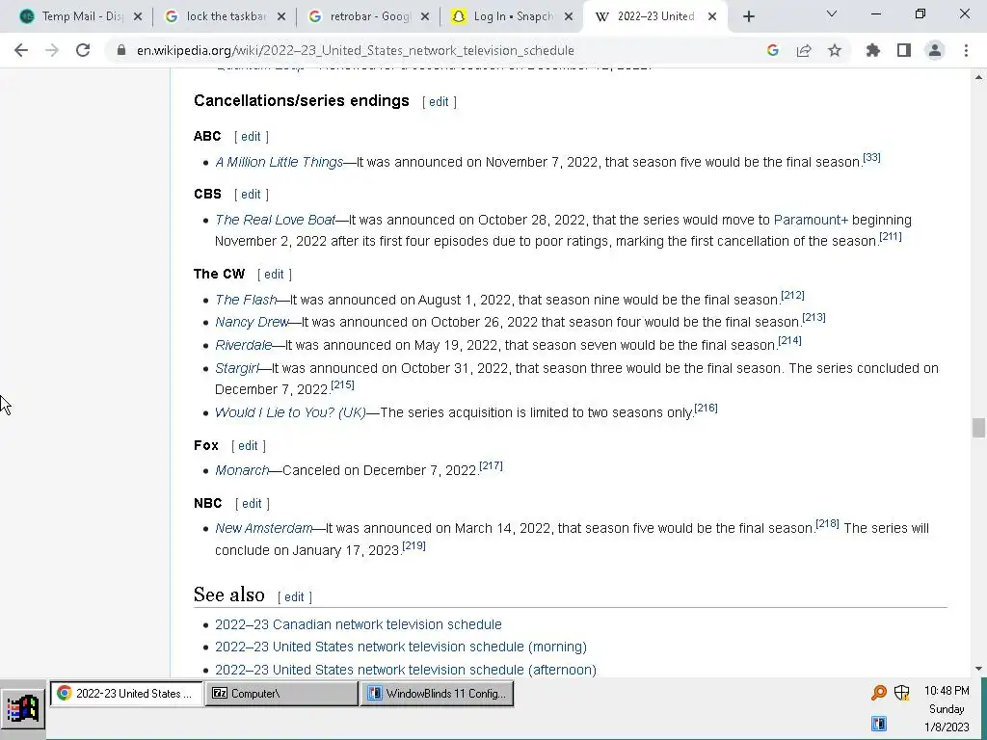Open citation 211 reference
The image size is (987, 740).
[x=891, y=237]
